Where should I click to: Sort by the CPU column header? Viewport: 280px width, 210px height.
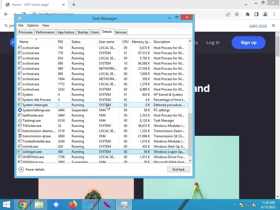[125, 42]
